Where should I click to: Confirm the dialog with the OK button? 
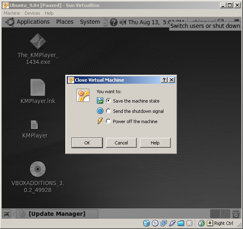coord(87,143)
